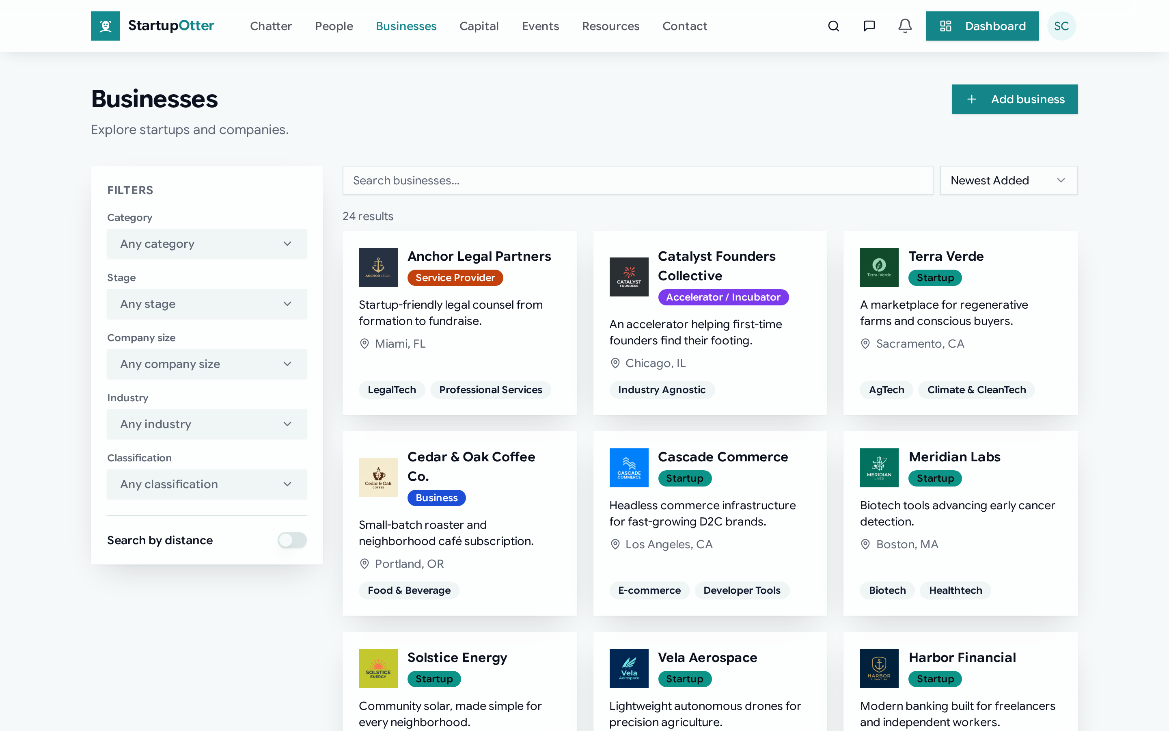
Task: Click the Terra Verde leaf logo
Action: (879, 267)
